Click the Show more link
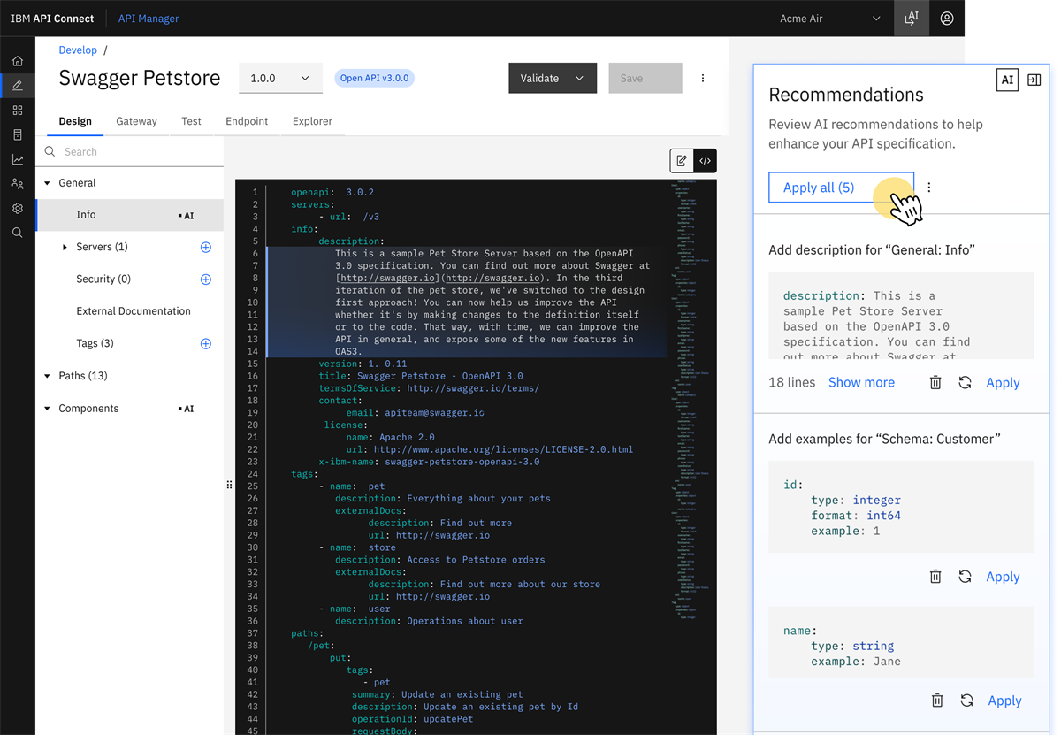 click(861, 383)
